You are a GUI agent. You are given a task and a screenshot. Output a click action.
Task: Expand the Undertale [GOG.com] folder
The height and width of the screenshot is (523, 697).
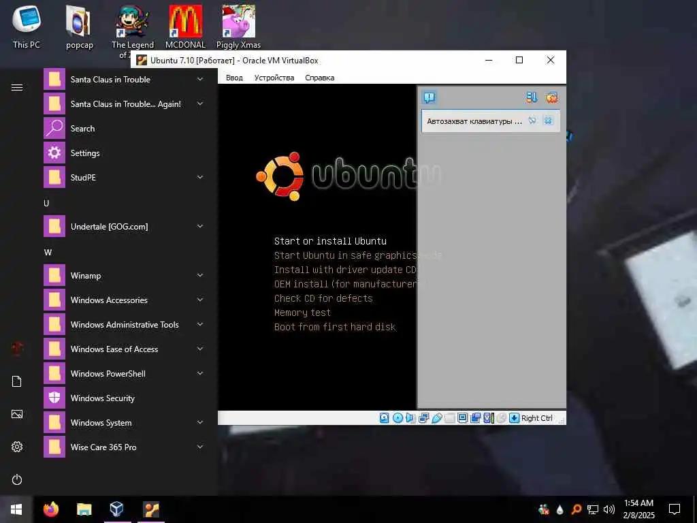200,226
